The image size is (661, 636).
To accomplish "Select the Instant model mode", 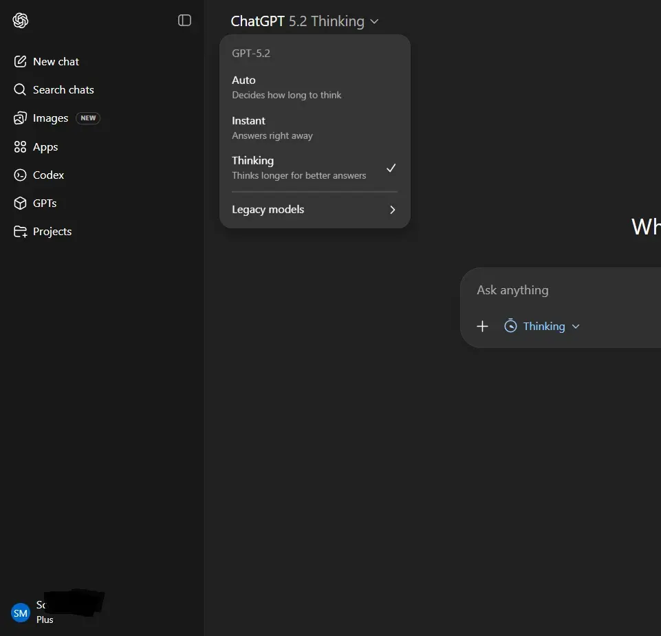I will tap(314, 128).
